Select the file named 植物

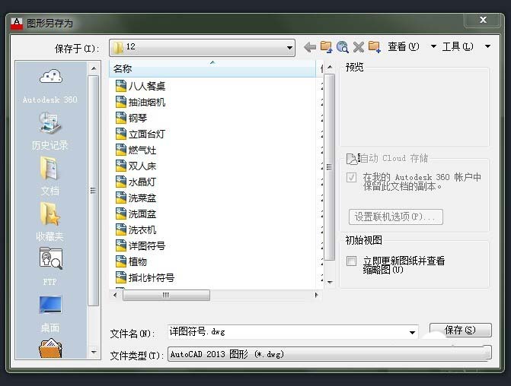138,261
